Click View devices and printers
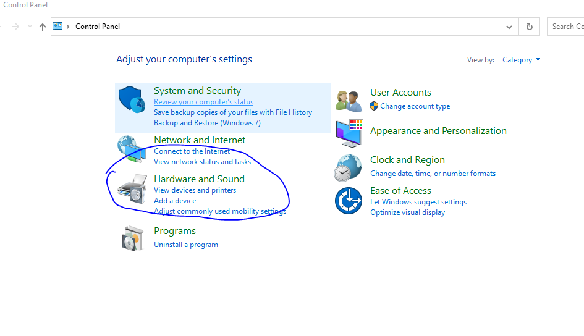Image resolution: width=584 pixels, height=336 pixels. pos(195,190)
